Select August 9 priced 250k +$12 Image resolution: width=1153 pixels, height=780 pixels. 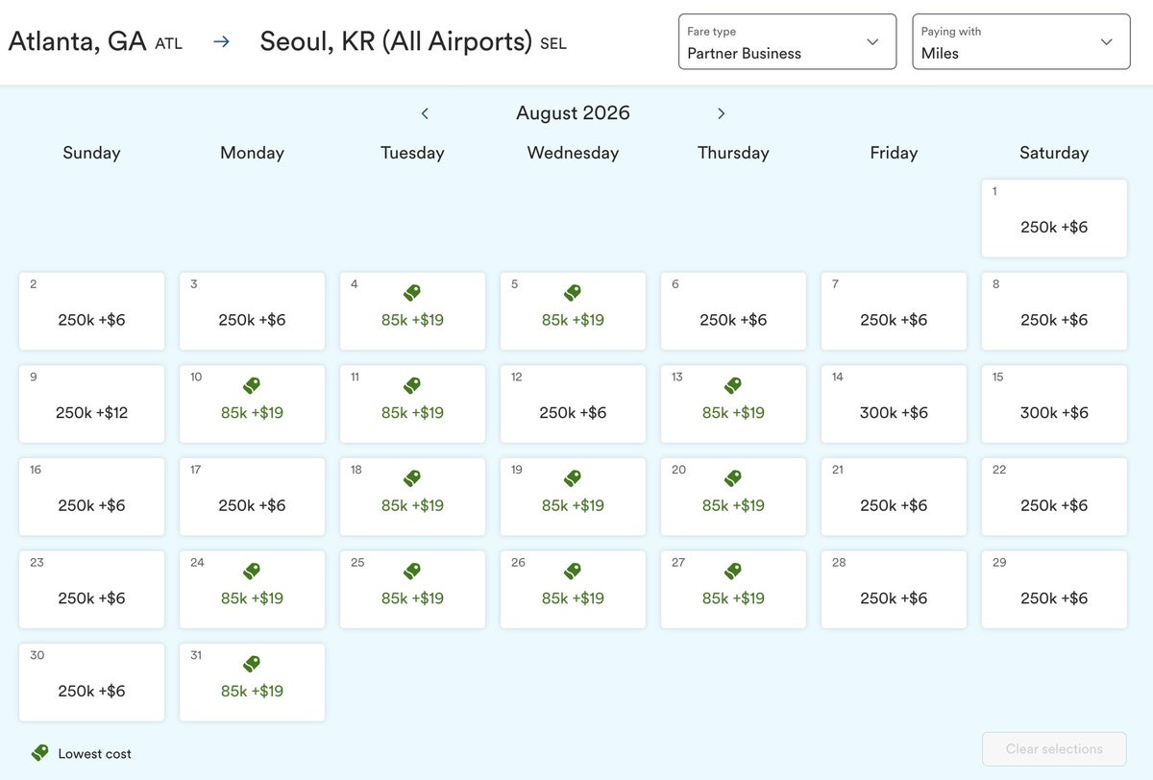click(91, 404)
